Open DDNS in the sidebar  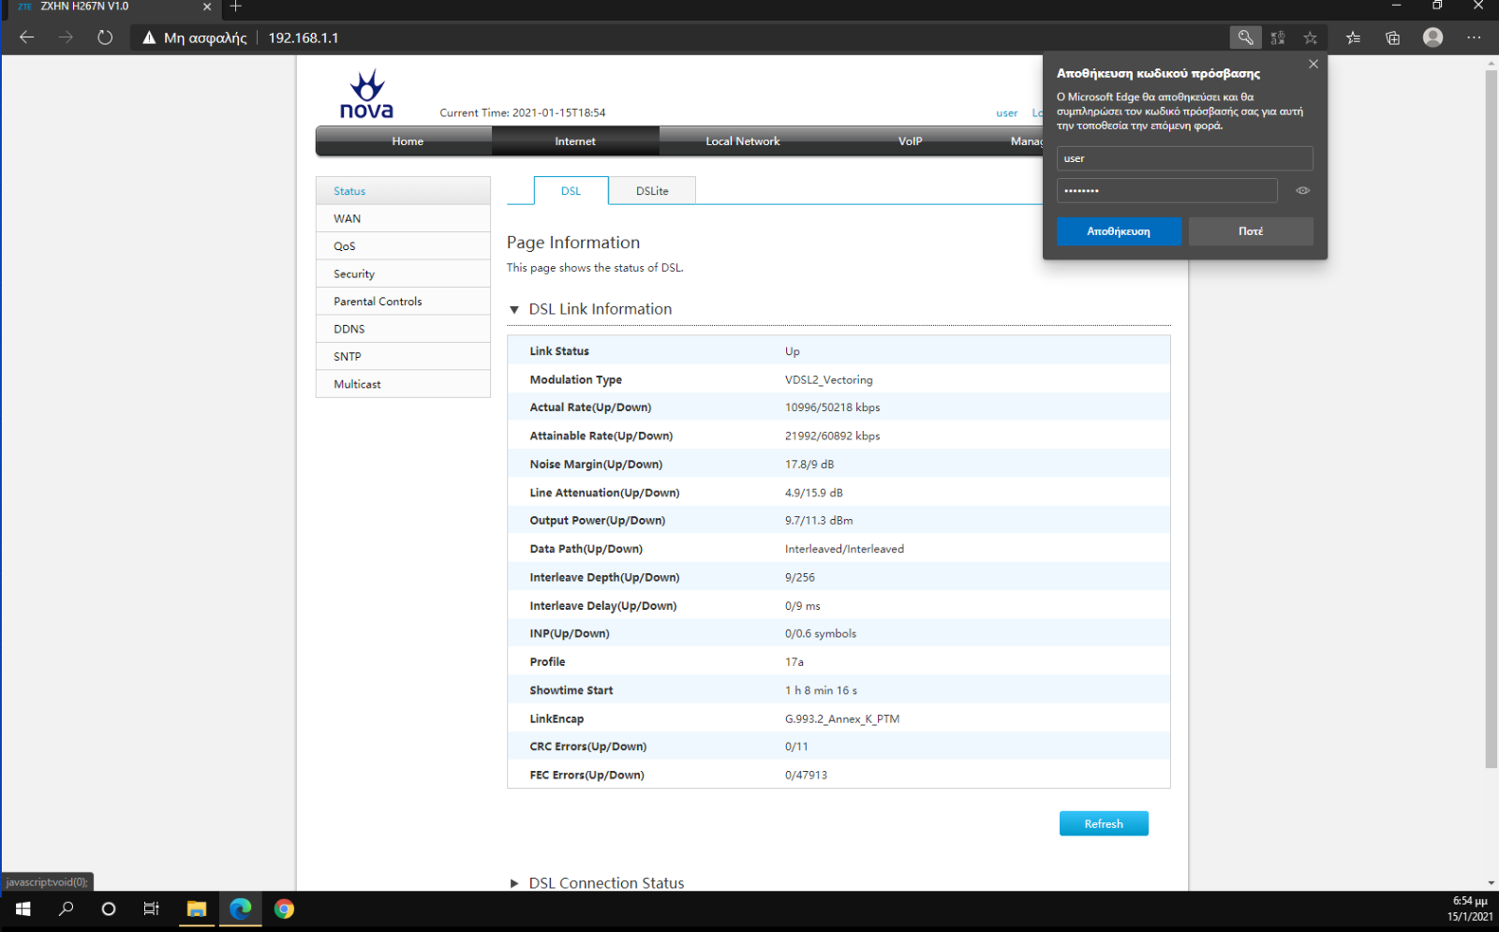403,329
